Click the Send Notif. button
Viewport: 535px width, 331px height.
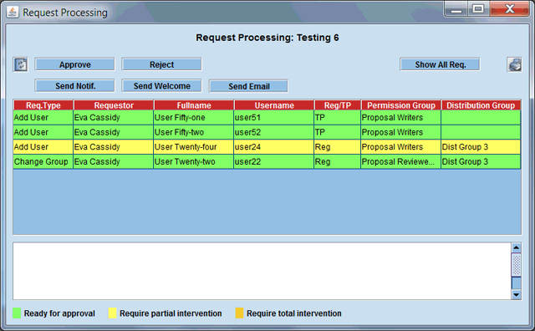tap(74, 86)
